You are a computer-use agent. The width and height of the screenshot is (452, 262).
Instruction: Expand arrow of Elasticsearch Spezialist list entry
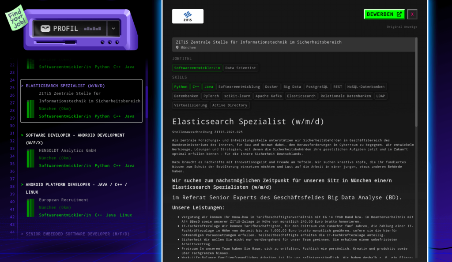pyautogui.click(x=22, y=86)
